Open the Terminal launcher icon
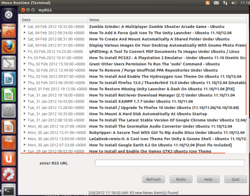 (8, 190)
